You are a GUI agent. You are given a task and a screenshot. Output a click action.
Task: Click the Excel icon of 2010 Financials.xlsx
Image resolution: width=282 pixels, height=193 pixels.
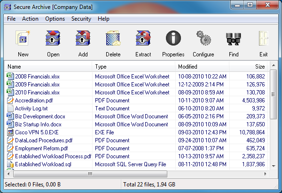[10, 92]
